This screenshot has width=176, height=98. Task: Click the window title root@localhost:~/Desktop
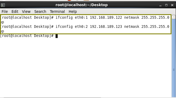(82, 5)
